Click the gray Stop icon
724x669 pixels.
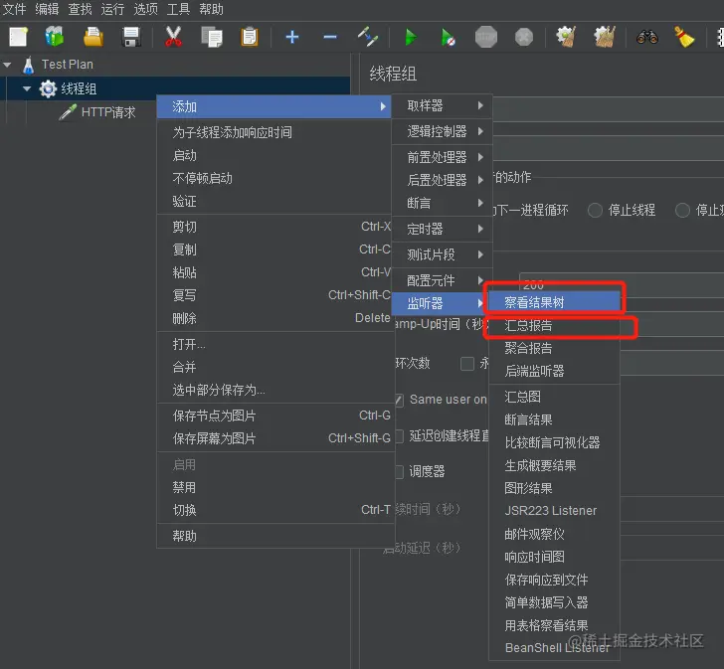(x=486, y=37)
